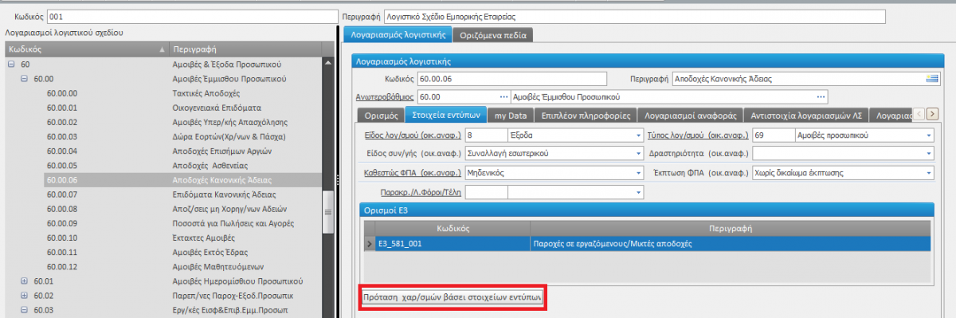The image size is (956, 318).
Task: Click the row indicator arrow beside E3_581_001
Action: coord(370,244)
